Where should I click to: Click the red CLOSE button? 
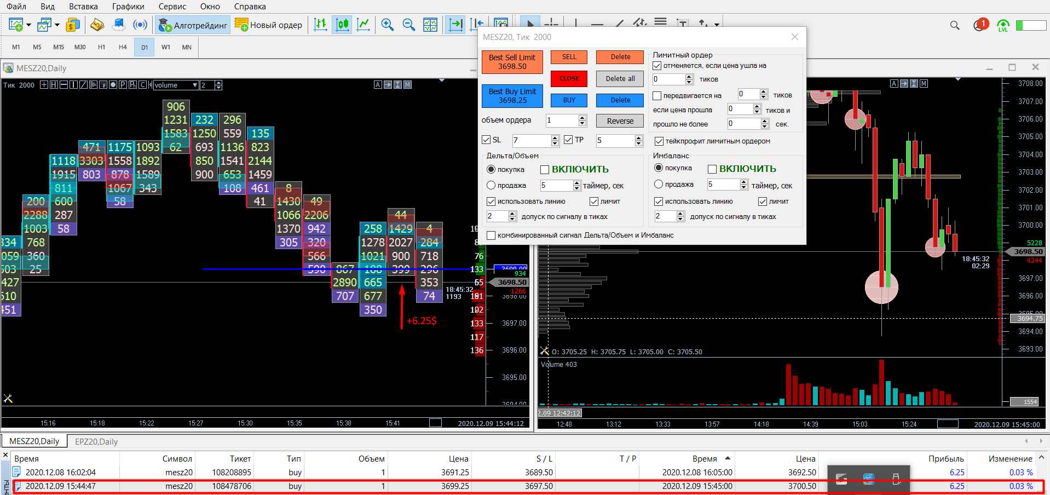pos(569,79)
